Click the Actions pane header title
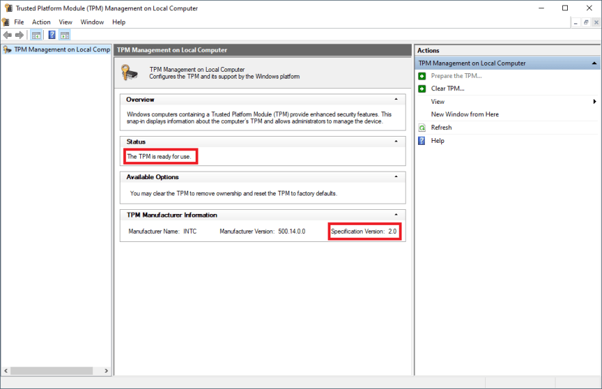The image size is (602, 389). click(x=428, y=51)
